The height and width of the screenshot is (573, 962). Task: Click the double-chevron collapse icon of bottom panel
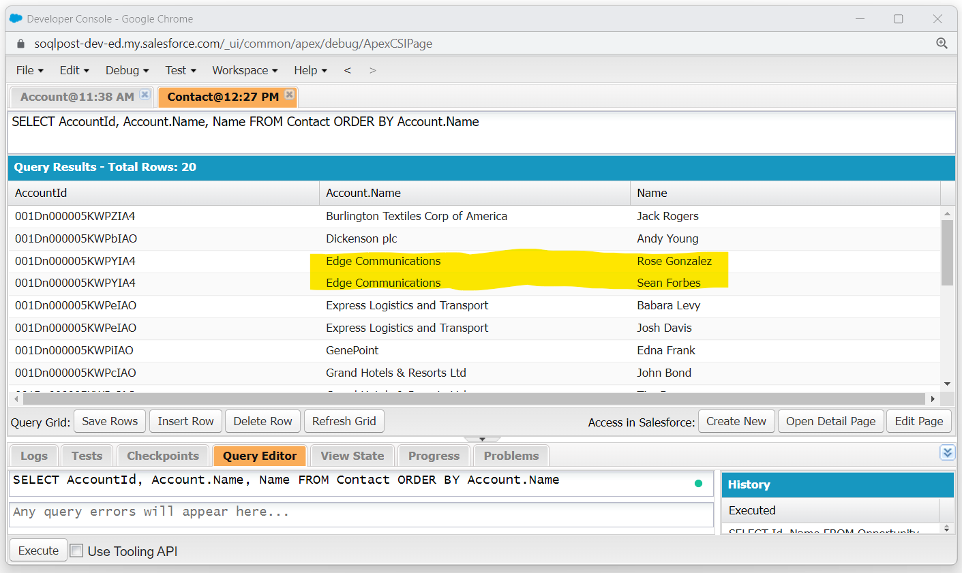coord(947,452)
